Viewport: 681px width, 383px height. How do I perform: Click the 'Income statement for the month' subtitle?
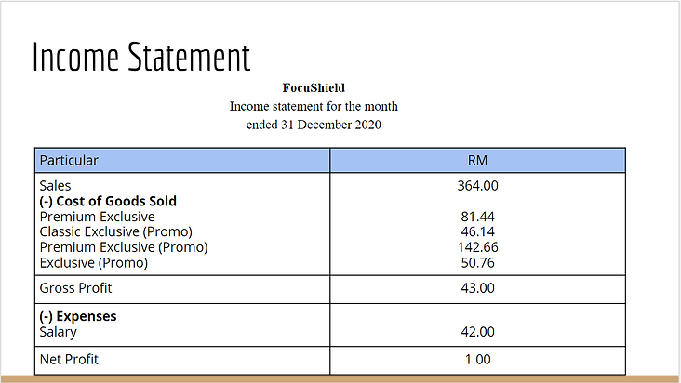(314, 106)
